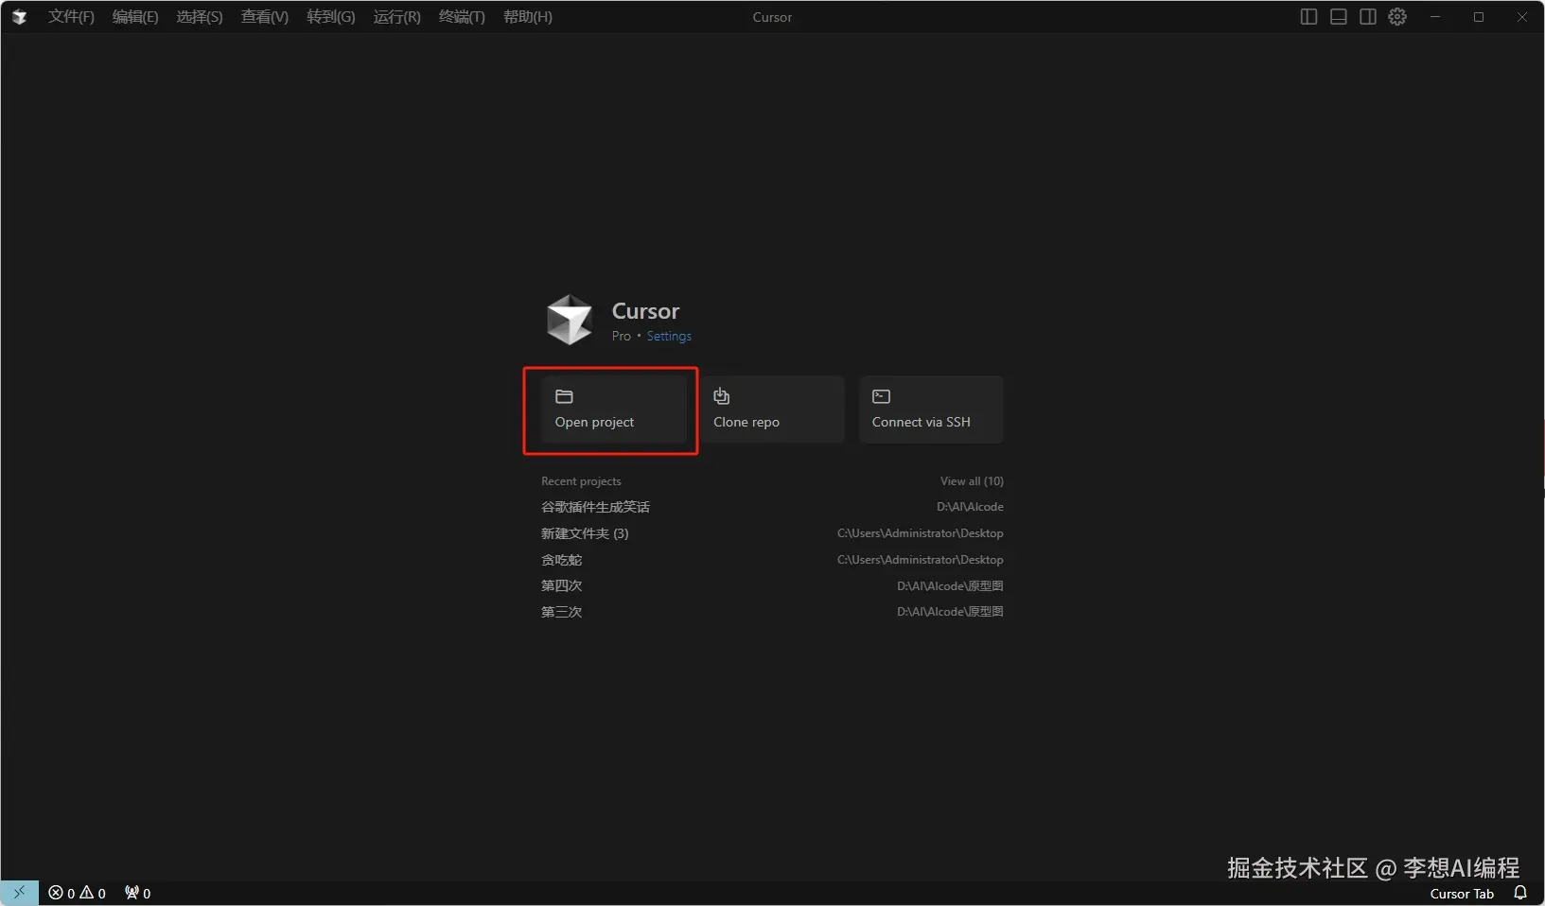Click the Open project button
The image size is (1545, 906).
pyautogui.click(x=613, y=409)
